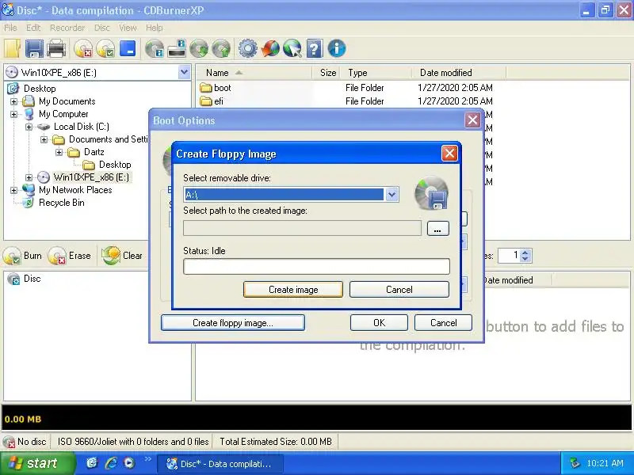The height and width of the screenshot is (475, 634).
Task: Expand the My Network Places node
Action: click(x=14, y=190)
